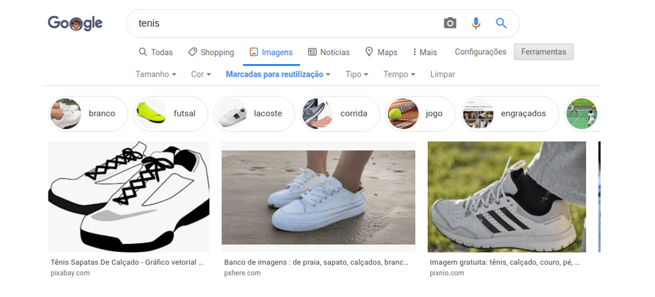
Task: Open the black-and-white sneaker vector image
Action: point(128,197)
